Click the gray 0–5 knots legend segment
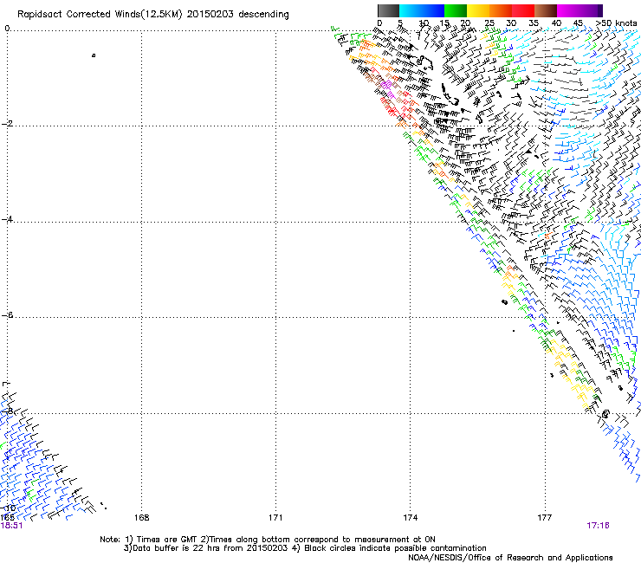Viewport: 641px width, 563px height. coord(388,10)
